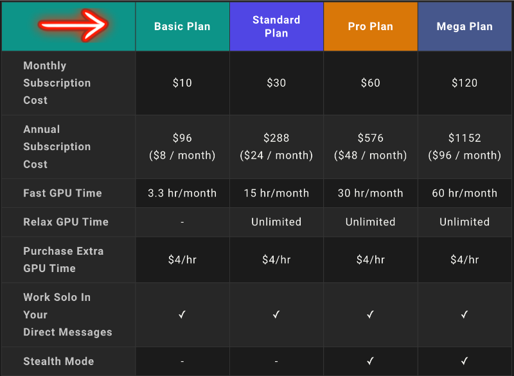Click the Purchase Extra GPU Time label
Image resolution: width=514 pixels, height=376 pixels.
63,259
